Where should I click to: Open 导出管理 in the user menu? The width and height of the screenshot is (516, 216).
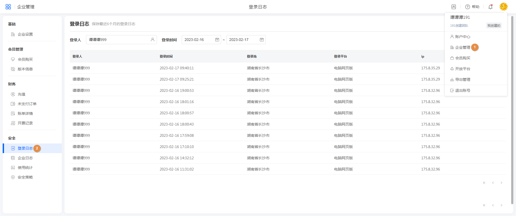pyautogui.click(x=463, y=79)
